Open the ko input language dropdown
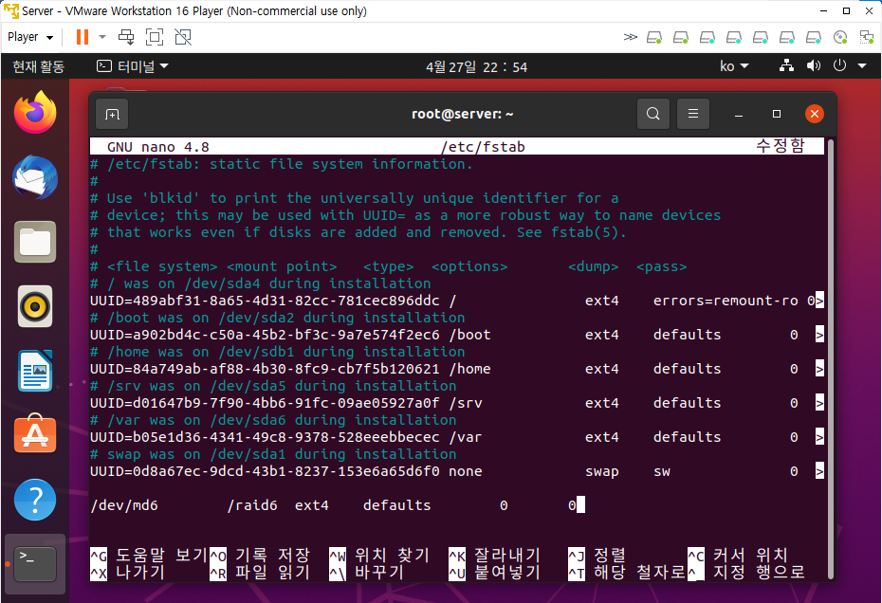This screenshot has height=603, width=882. [x=734, y=66]
